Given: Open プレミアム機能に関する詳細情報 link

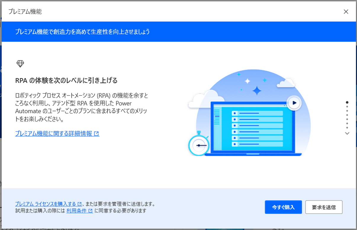Looking at the screenshot, I should (x=54, y=134).
